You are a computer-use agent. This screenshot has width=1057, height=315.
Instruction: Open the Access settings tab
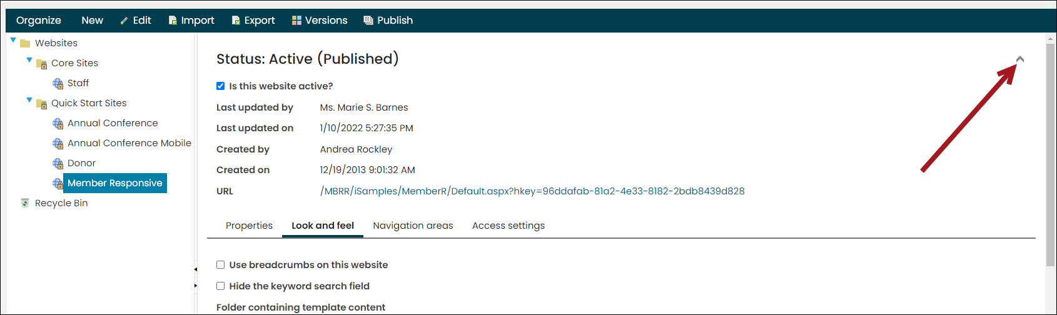coord(508,226)
